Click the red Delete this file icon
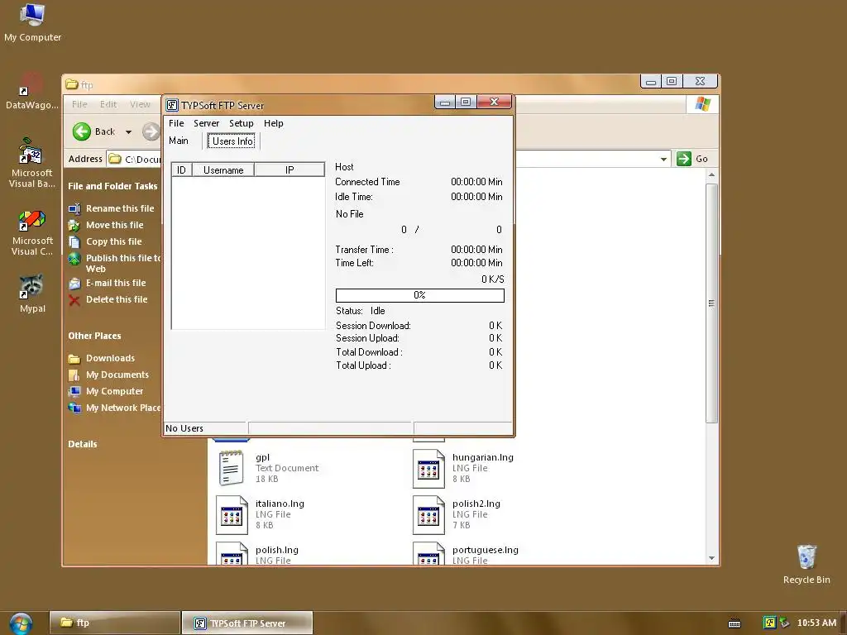The width and height of the screenshot is (847, 635). [74, 299]
